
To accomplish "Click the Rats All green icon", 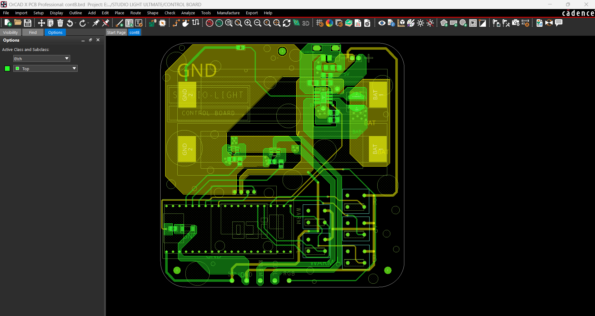I will pyautogui.click(x=219, y=23).
